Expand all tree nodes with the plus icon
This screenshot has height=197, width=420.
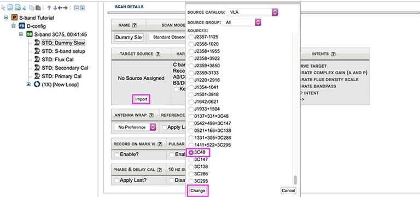tap(83, 8)
